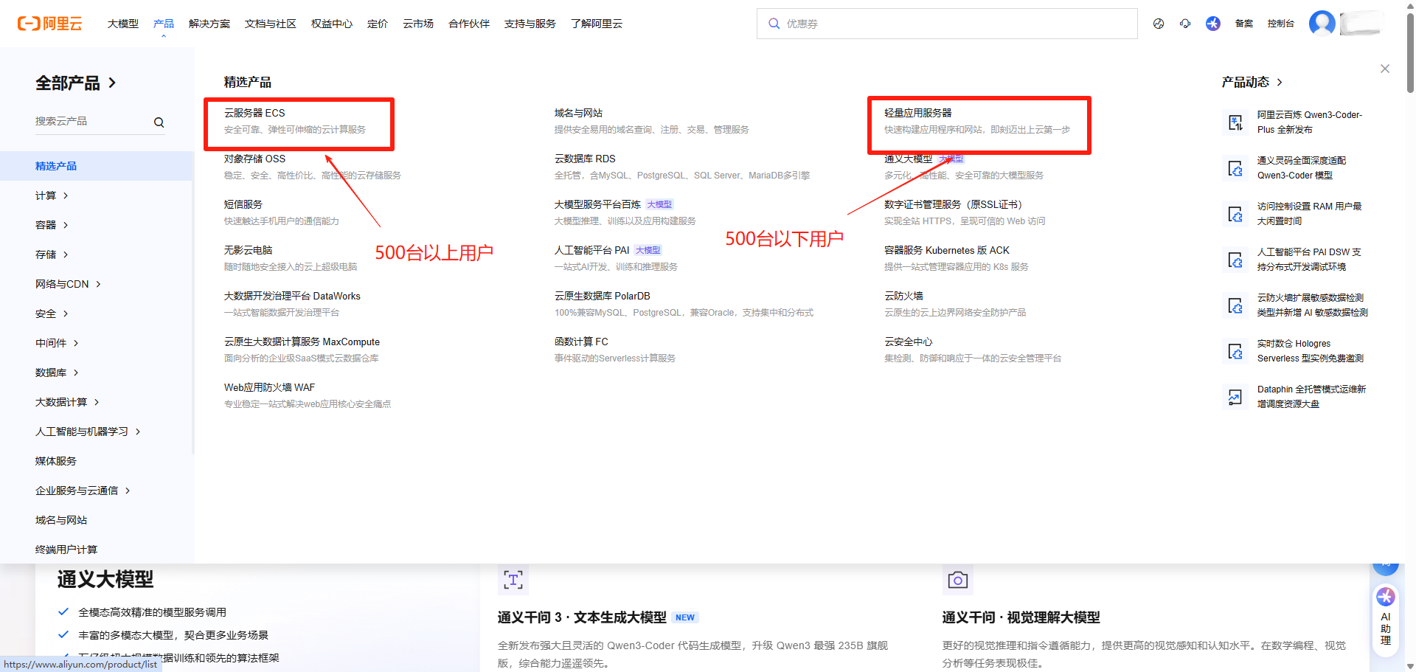Open the 权益中心 top menu
1416x672 pixels.
[x=332, y=24]
